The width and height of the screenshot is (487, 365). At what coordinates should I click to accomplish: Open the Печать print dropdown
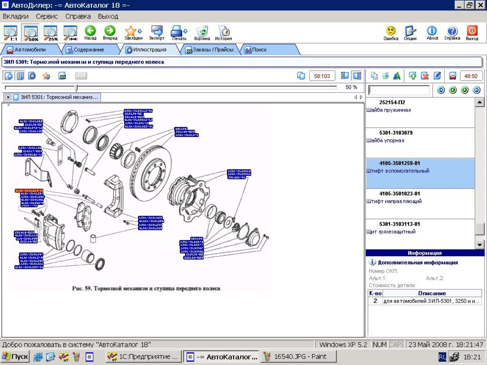[185, 31]
